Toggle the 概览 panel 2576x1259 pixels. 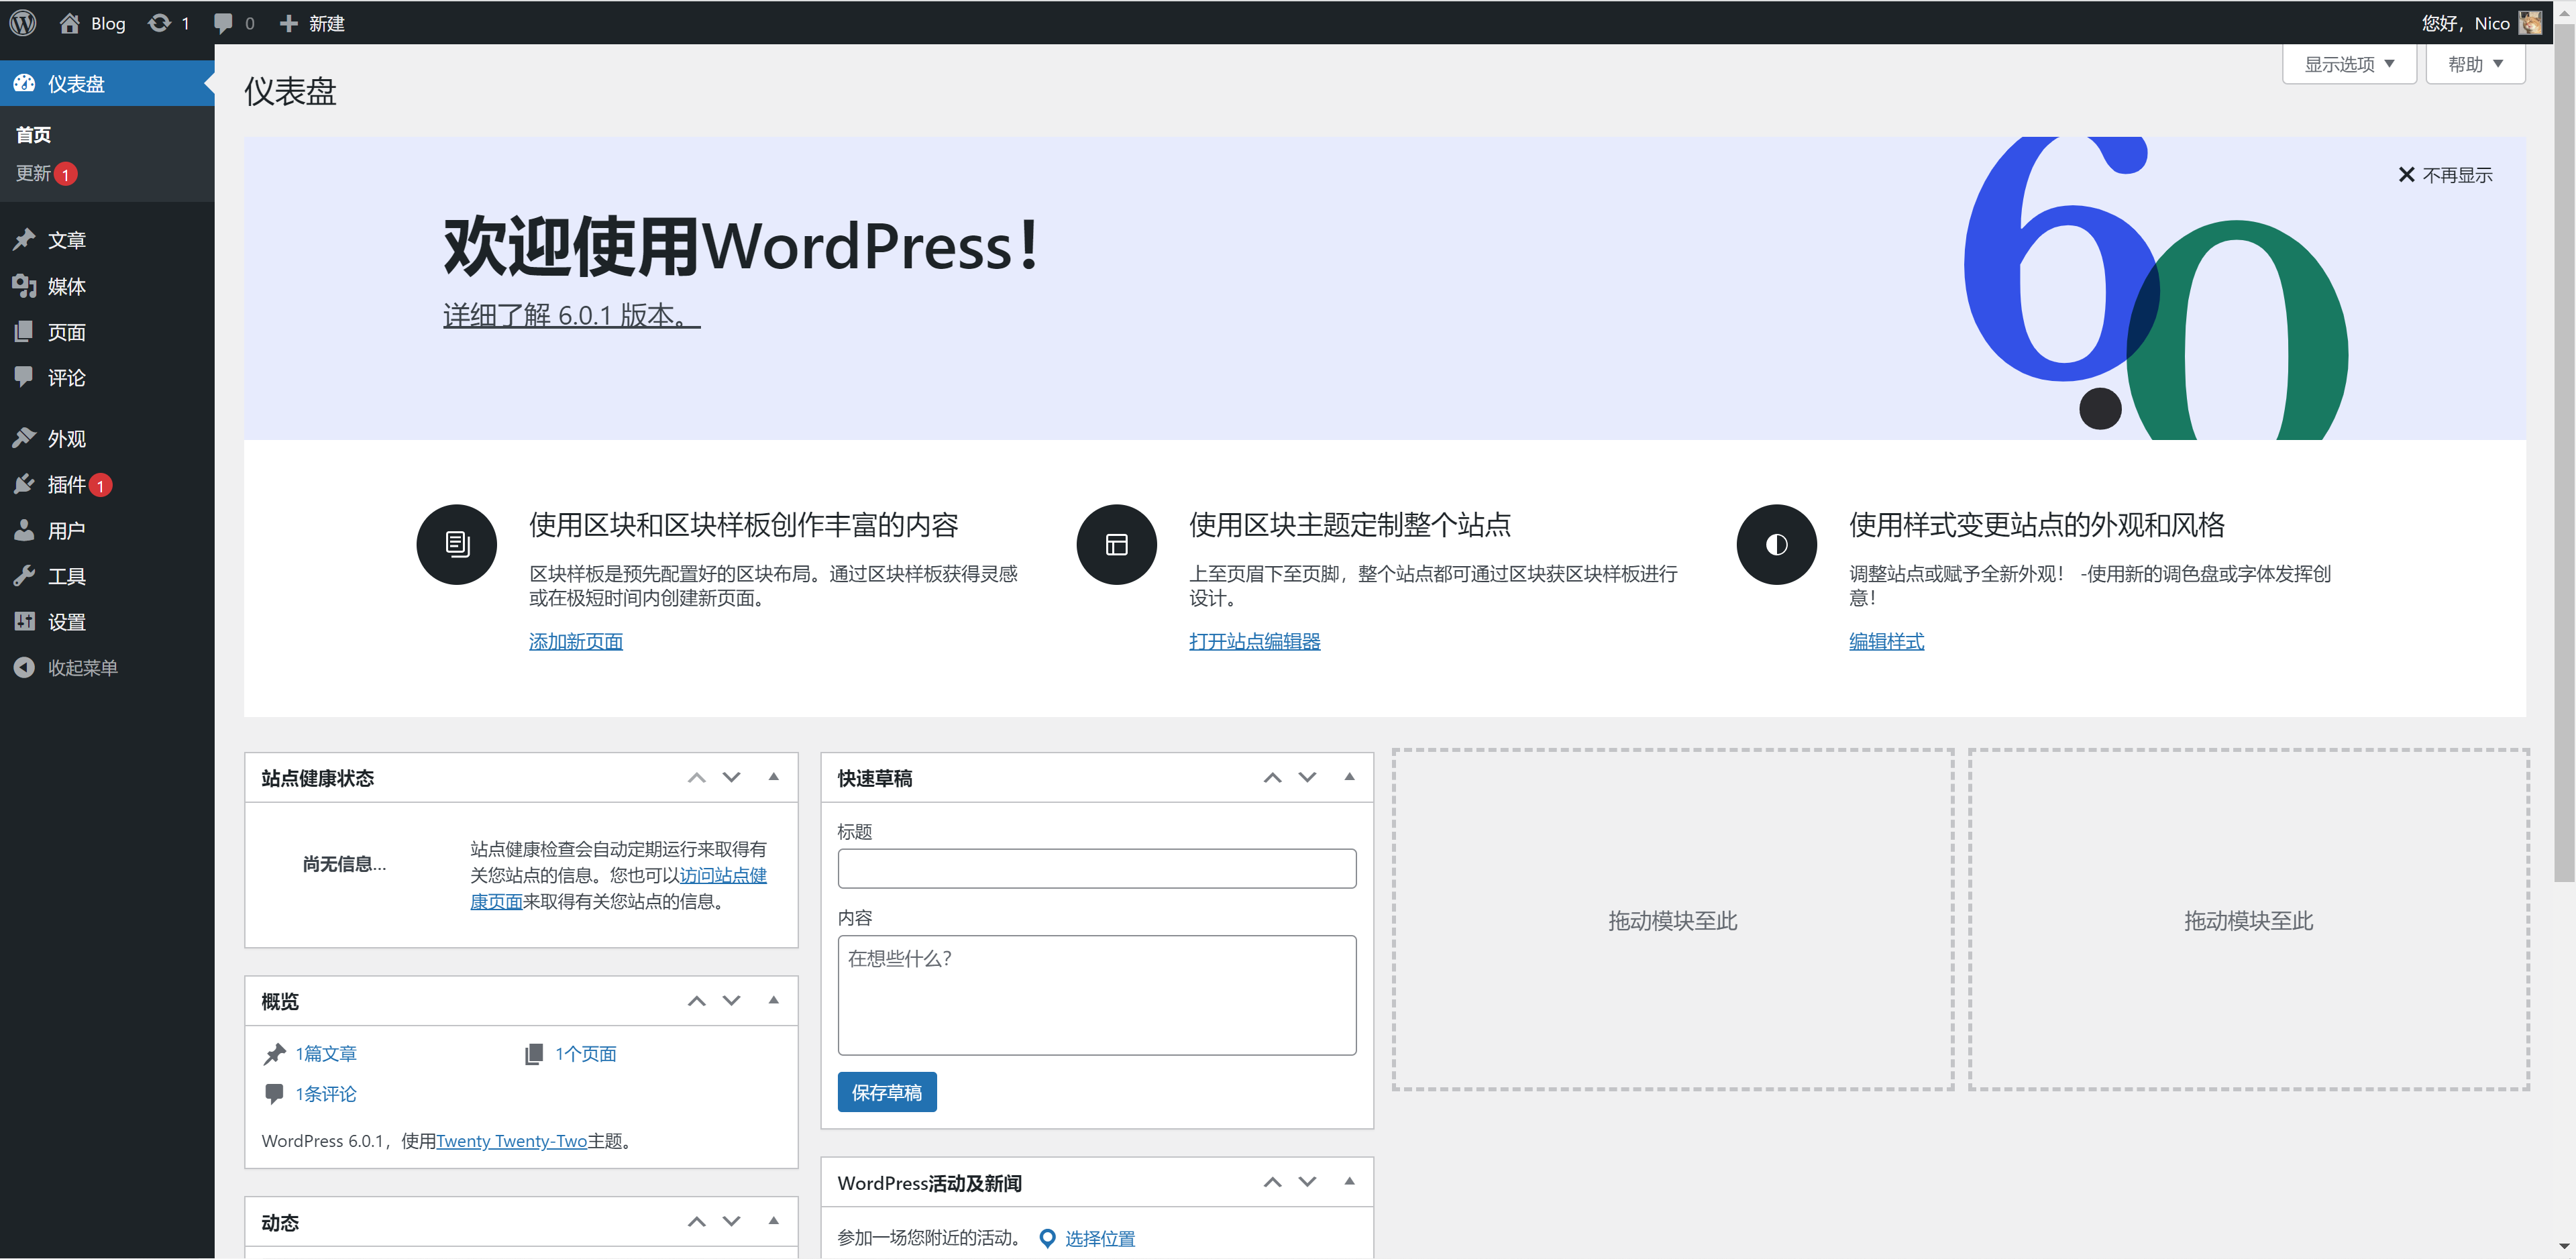773,1000
